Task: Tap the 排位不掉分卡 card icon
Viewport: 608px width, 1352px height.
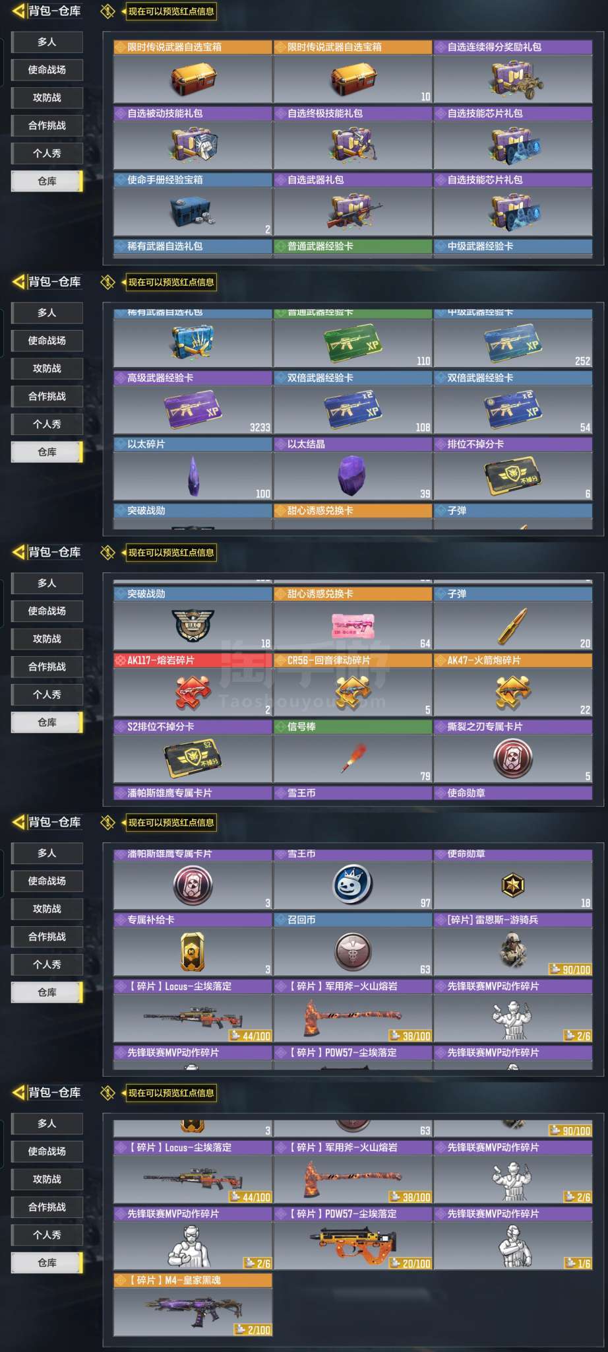Action: [x=513, y=476]
